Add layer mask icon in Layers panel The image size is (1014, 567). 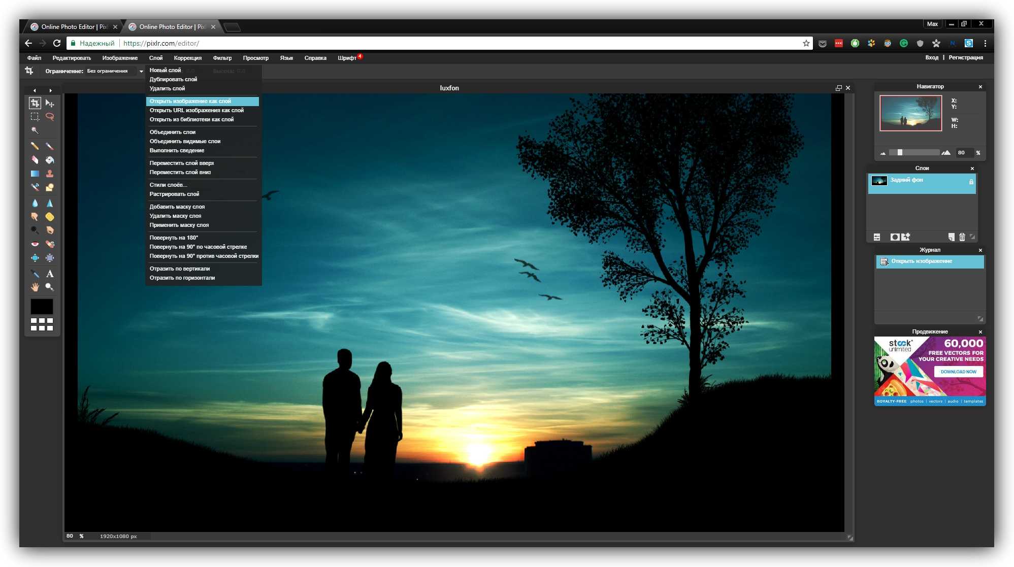point(895,237)
